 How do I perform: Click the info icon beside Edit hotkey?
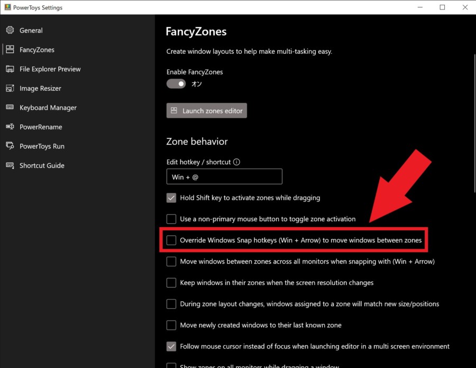click(236, 162)
